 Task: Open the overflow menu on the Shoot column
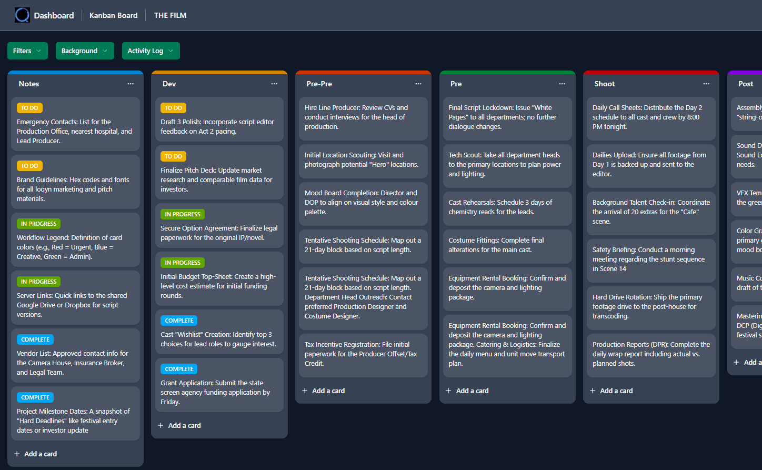(x=706, y=83)
